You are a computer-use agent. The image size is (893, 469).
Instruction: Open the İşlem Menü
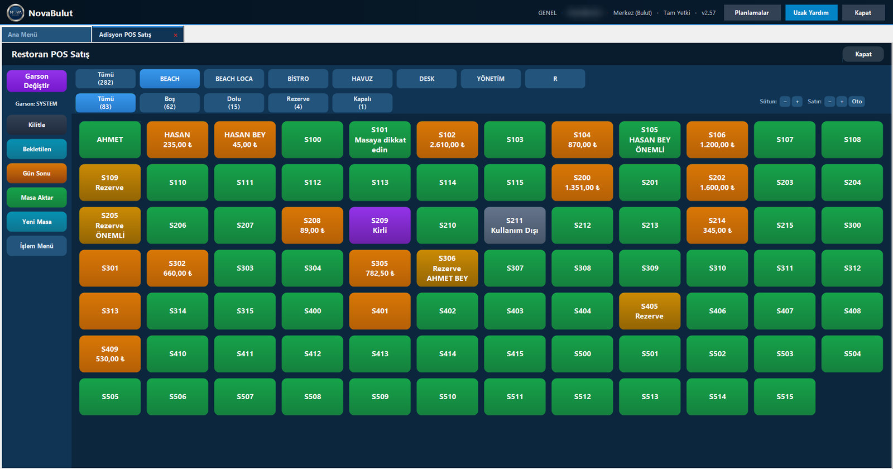(37, 246)
